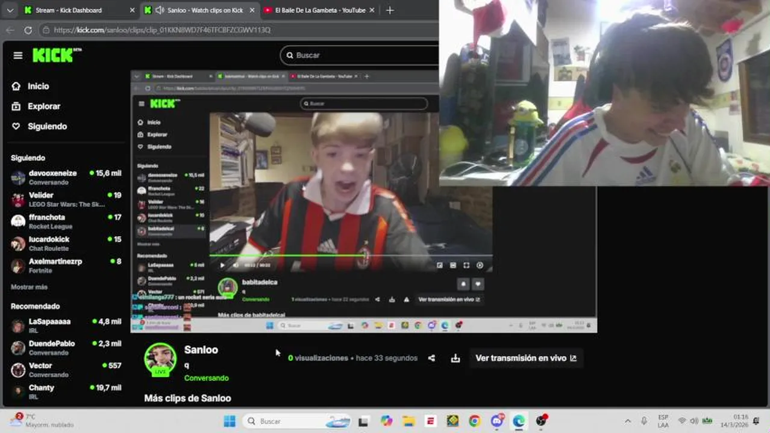Close the El Baile De La Gambeta tab
The image size is (770, 433).
[x=372, y=10]
